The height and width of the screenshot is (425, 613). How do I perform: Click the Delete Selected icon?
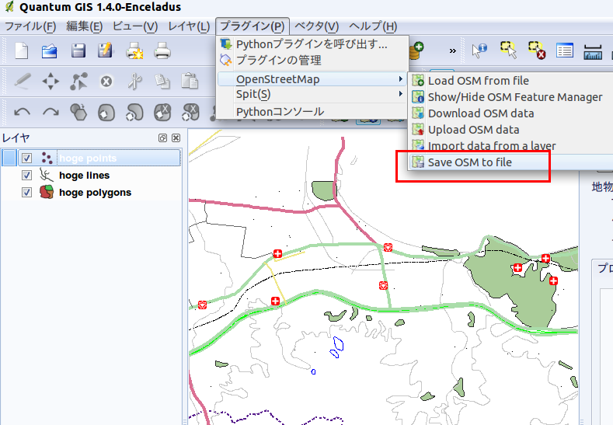(x=106, y=82)
